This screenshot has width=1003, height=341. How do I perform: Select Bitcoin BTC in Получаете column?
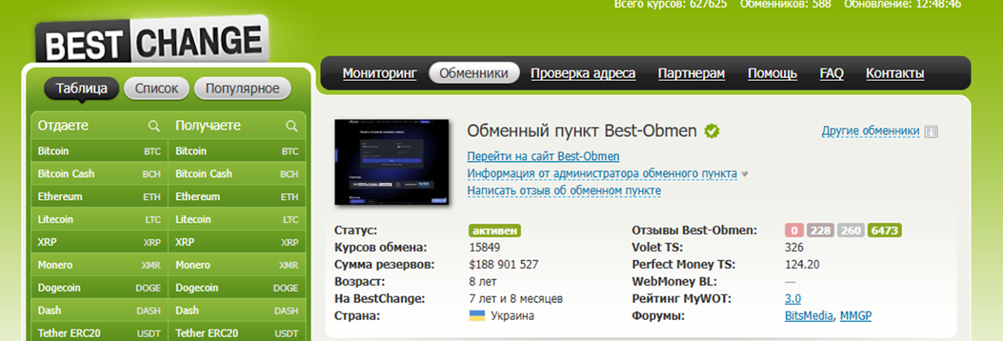coord(237,151)
